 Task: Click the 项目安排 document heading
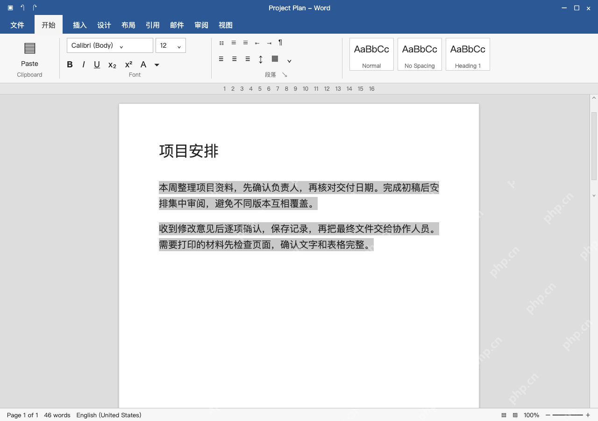click(189, 151)
